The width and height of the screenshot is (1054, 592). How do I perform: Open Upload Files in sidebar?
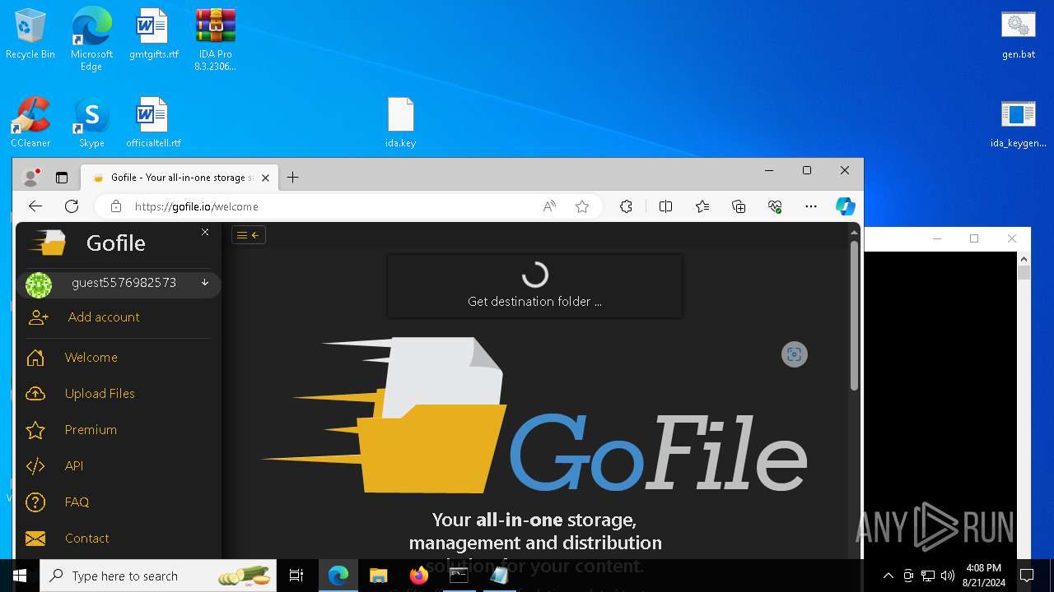[x=119, y=394]
